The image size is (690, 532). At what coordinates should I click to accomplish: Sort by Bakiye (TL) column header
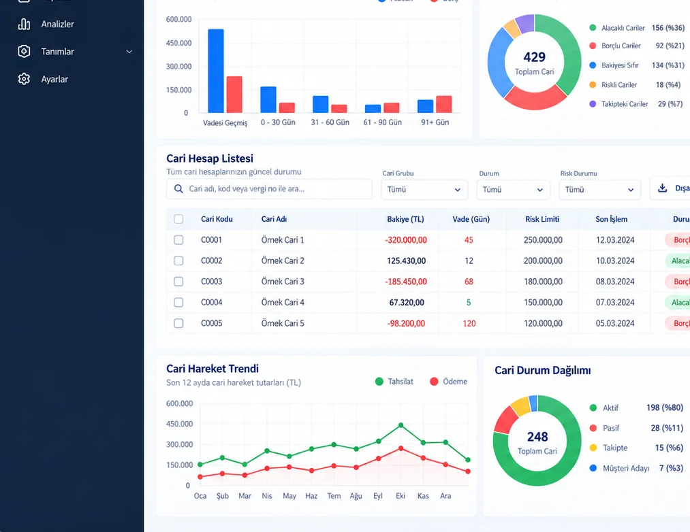[x=405, y=219]
